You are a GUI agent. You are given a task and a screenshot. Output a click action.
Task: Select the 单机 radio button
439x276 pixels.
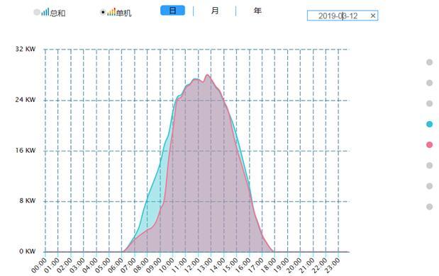click(103, 12)
